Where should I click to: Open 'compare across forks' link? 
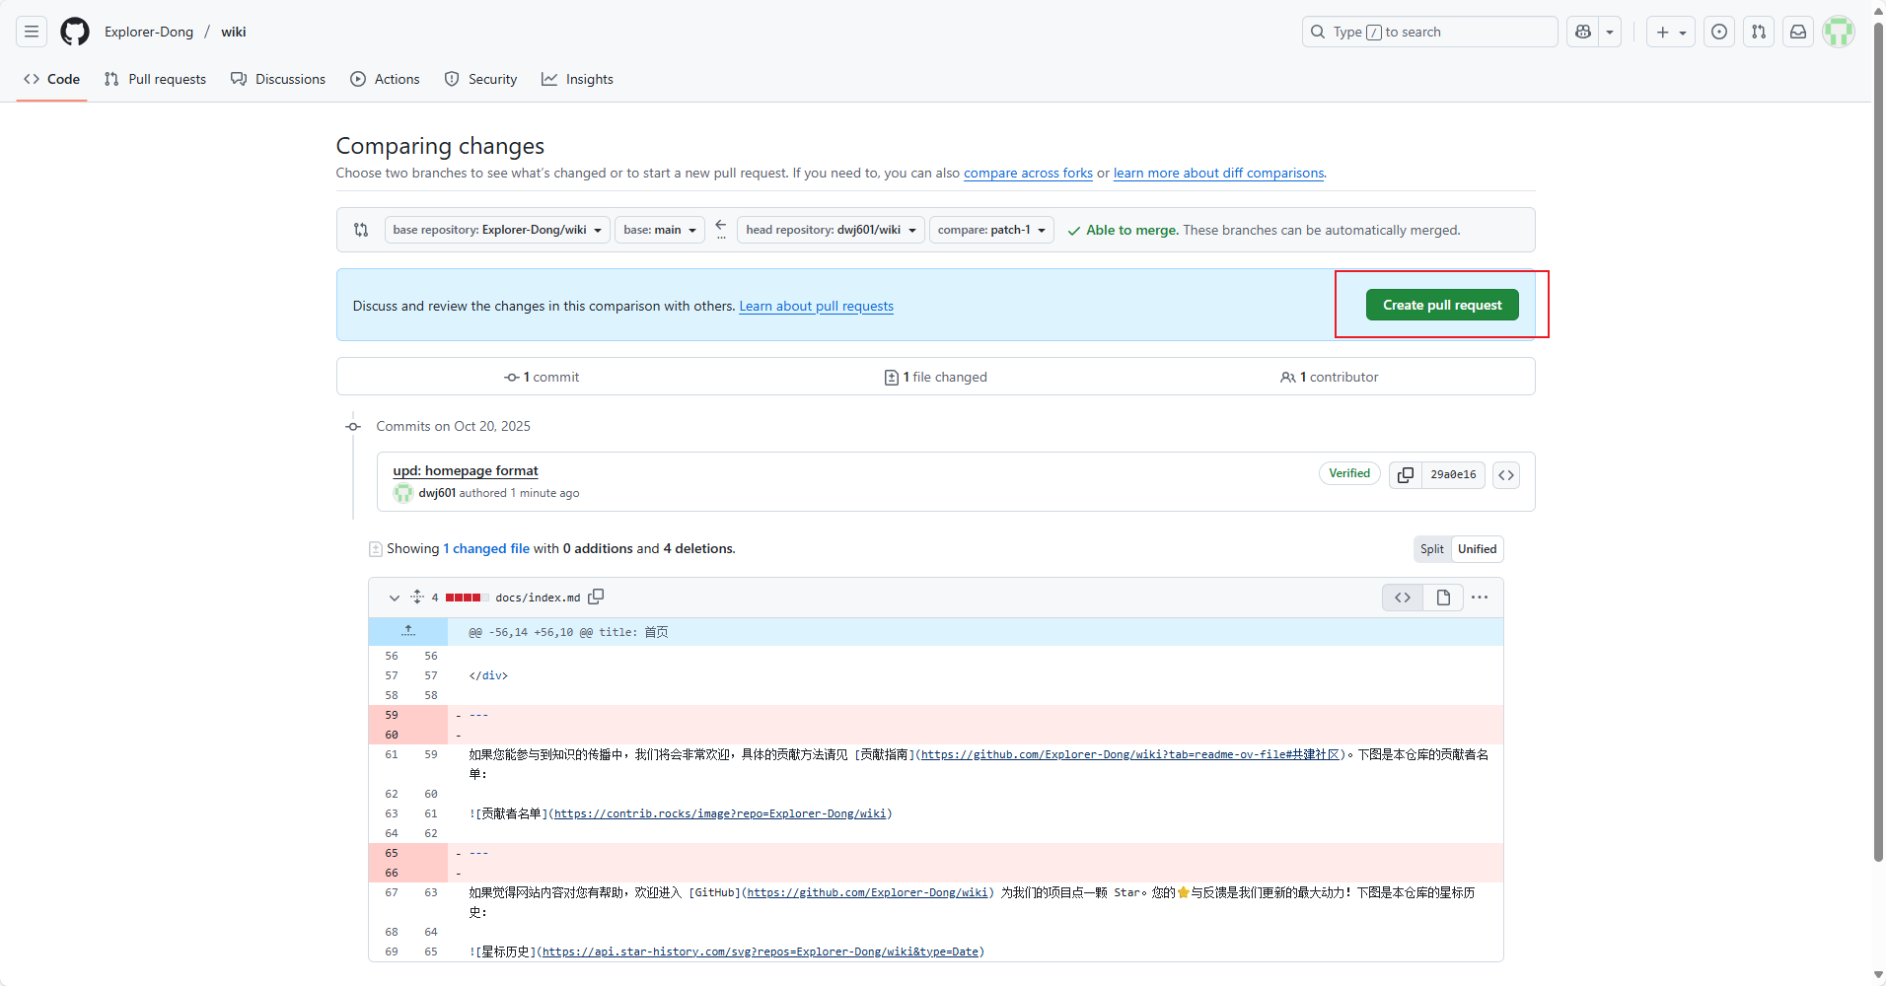1028,173
